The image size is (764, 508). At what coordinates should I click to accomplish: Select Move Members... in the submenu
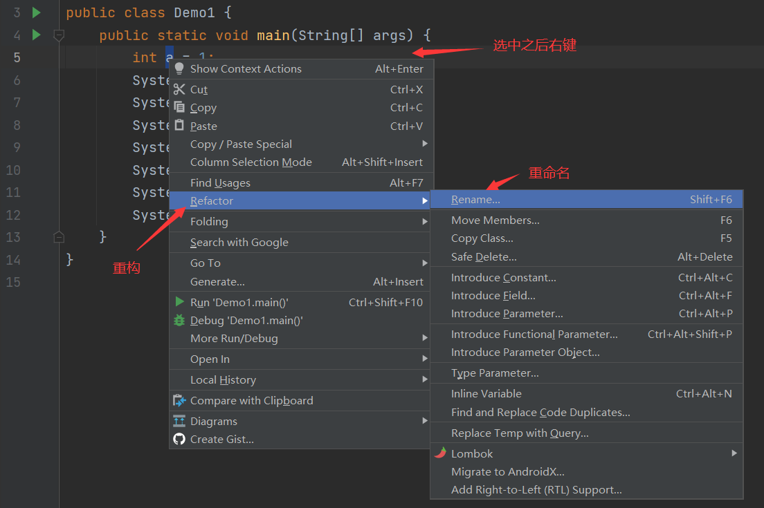click(x=587, y=220)
